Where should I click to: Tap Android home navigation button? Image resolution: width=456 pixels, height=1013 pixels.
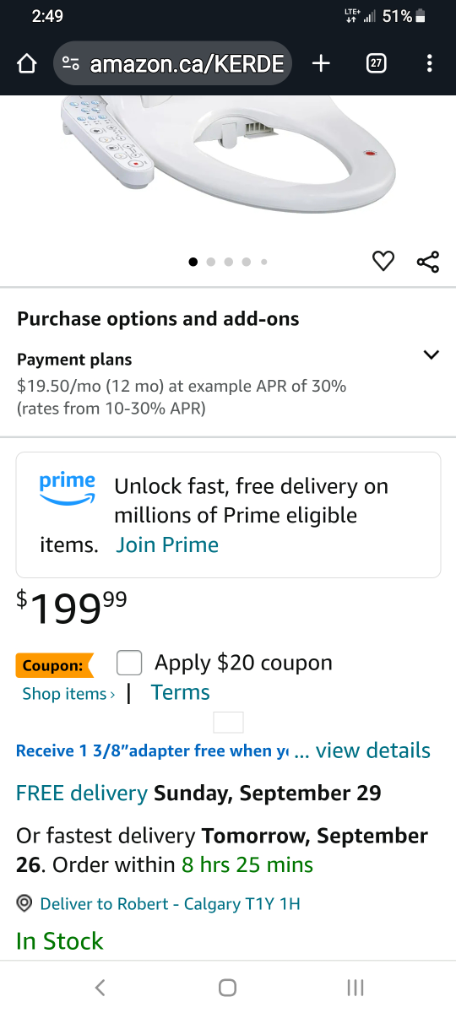pos(227,987)
